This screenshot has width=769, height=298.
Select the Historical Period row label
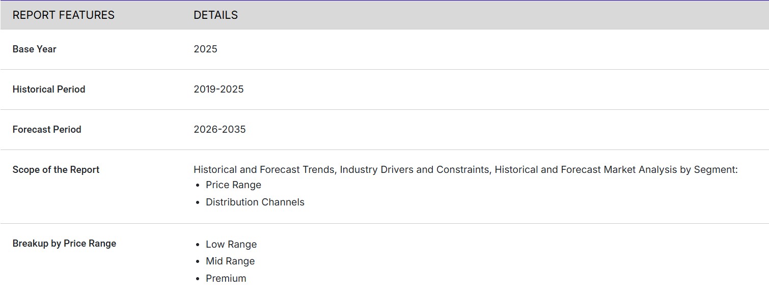pos(48,90)
